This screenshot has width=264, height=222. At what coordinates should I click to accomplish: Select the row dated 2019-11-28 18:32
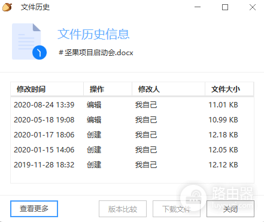coord(132,165)
